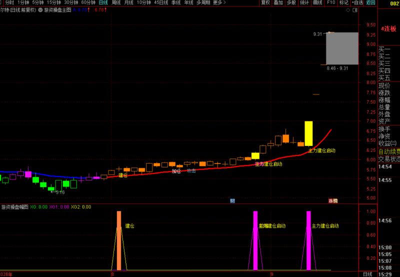Viewport: 400px width, 277px height.
Task: Open F10 company information
Action: coord(331,2)
